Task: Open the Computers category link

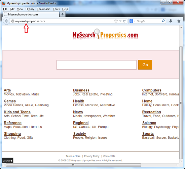Action: coord(152,90)
